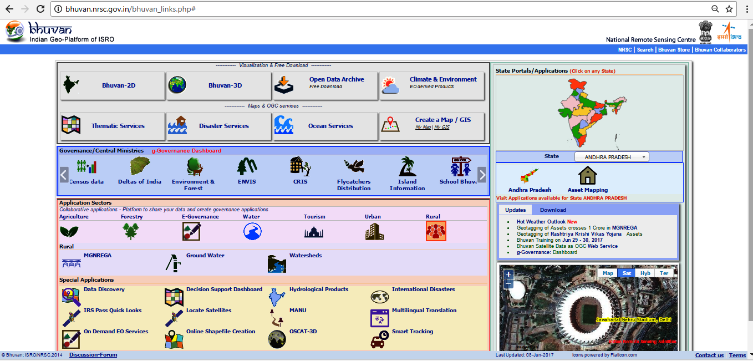
Task: Open the Flycatchers Distribution bird icon
Action: 354,167
